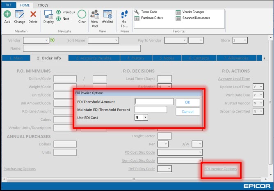274x191 pixels.
Task: Click the Clear icon
Action: coord(82,16)
